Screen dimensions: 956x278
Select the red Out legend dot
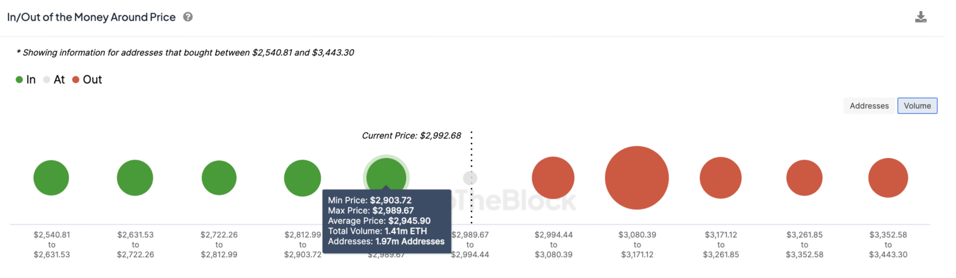[x=76, y=79]
